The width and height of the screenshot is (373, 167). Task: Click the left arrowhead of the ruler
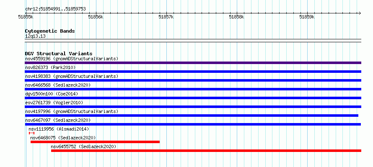pyautogui.click(x=26, y=13)
